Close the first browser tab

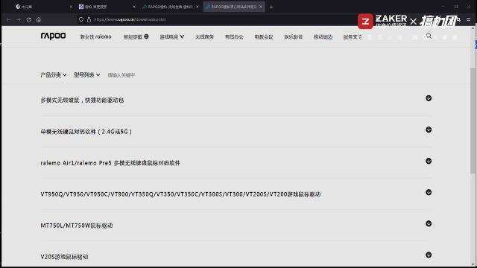pyautogui.click(x=71, y=7)
